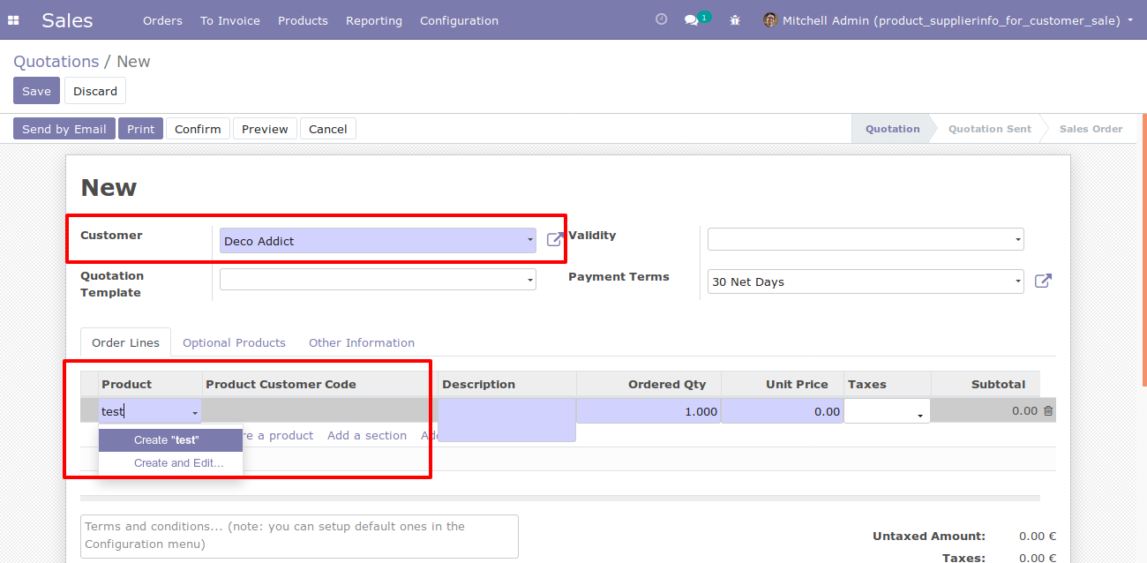The image size is (1147, 563).
Task: Open the Reporting menu
Action: coord(373,20)
